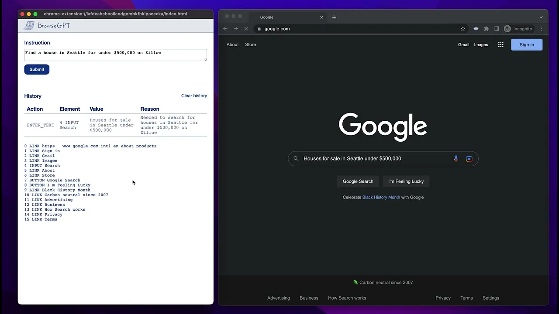559x314 pixels.
Task: Open Chrome three-dot menu
Action: 541,29
